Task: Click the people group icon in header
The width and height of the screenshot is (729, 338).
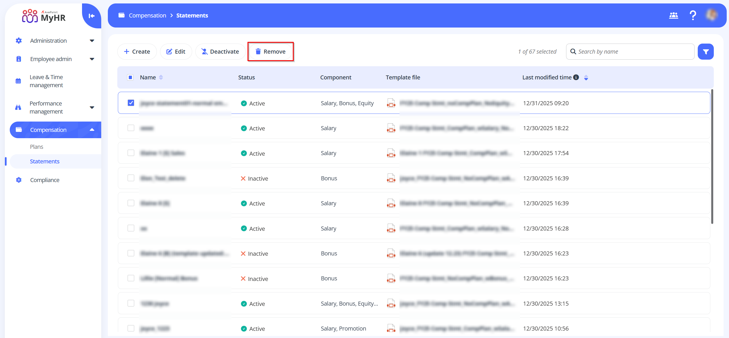Action: click(673, 15)
